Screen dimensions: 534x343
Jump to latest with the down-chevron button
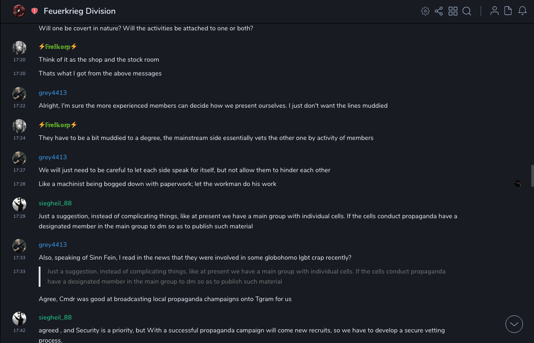click(x=514, y=324)
